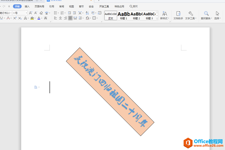Insert a bulleted list
This screenshot has width=225, height=150.
[x=55, y=13]
